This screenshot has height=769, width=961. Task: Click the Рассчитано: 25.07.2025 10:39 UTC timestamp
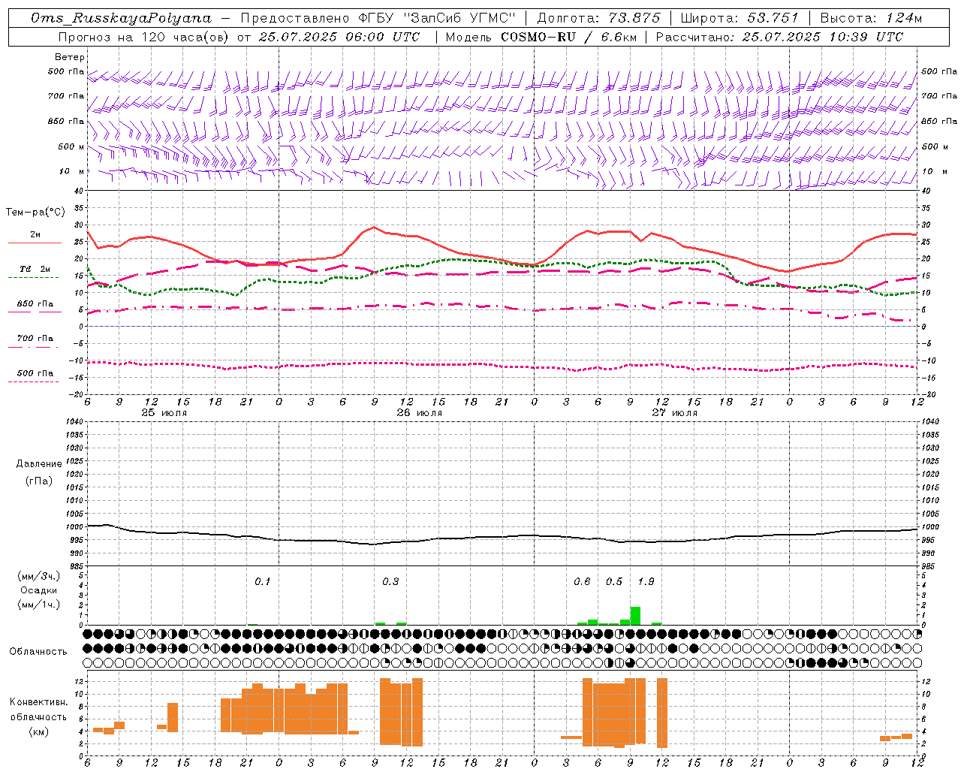779,37
